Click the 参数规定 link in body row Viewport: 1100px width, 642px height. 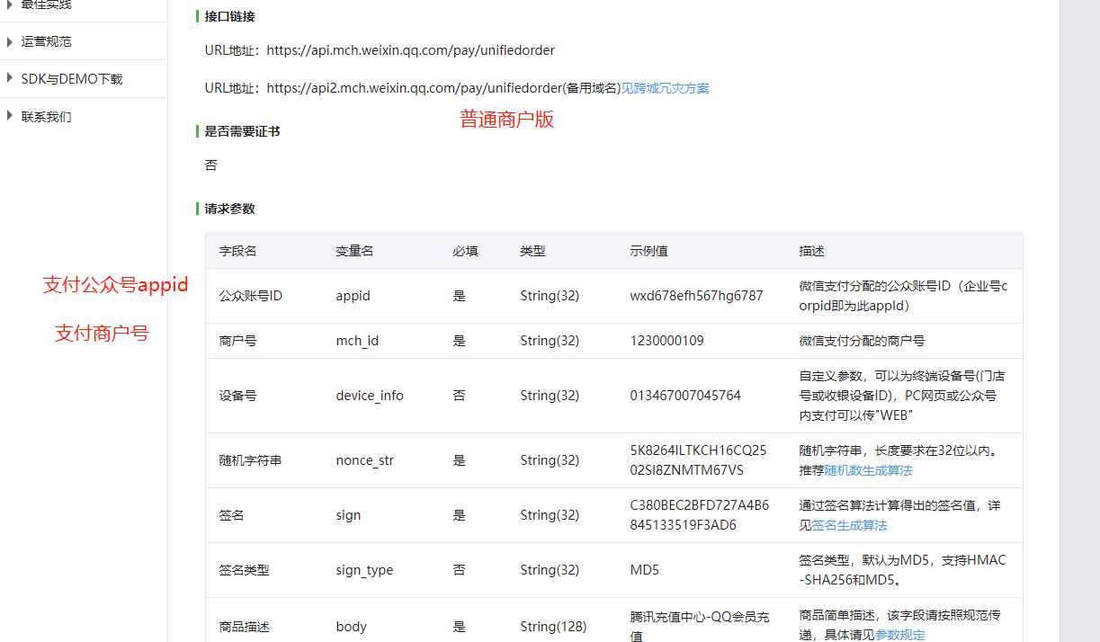point(899,635)
